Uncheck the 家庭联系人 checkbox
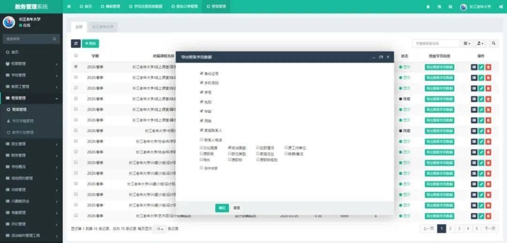This screenshot has height=243, width=507. [x=202, y=130]
